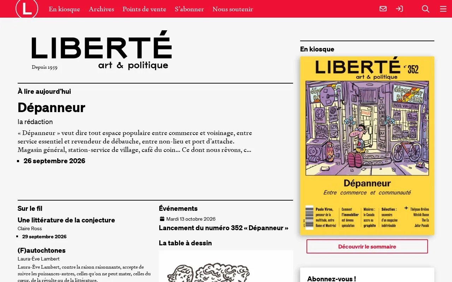
Task: Click Nous soutenir in the header
Action: [x=233, y=9]
